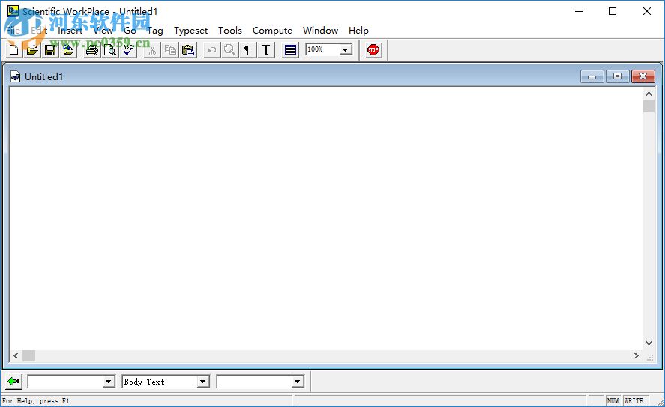Maximize the Untitled1 document window
The image size is (665, 407).
(618, 76)
